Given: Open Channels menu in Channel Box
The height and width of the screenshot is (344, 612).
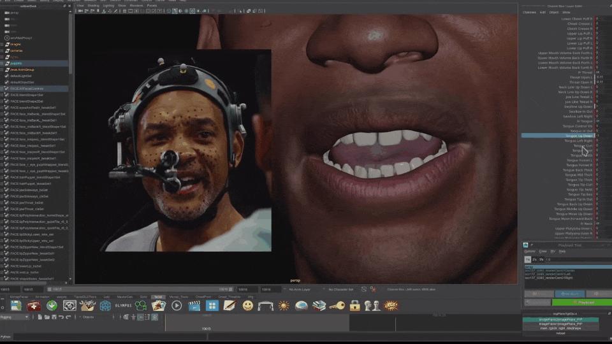Looking at the screenshot, I should pos(529,12).
